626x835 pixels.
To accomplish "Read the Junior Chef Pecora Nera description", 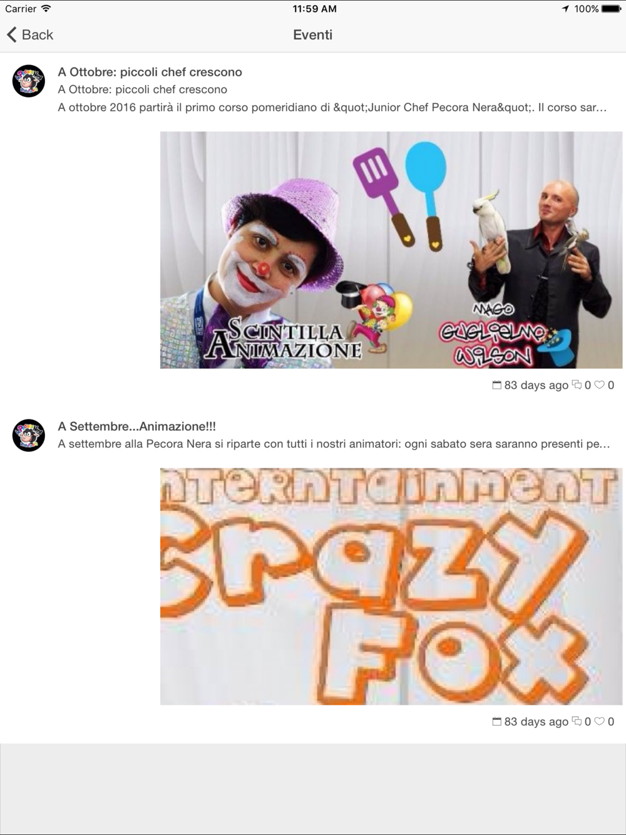I will 332,107.
